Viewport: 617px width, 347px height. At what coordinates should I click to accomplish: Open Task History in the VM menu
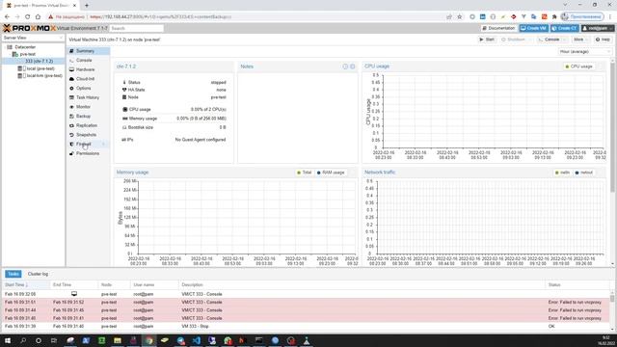point(88,97)
